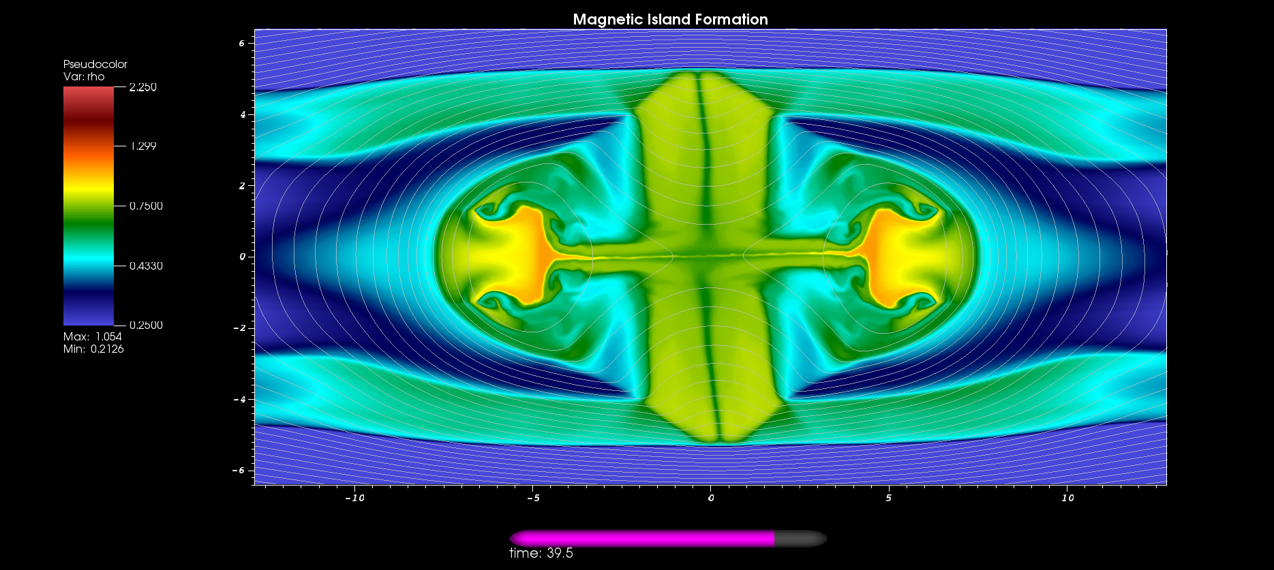Click the legend value 0.2500

[146, 325]
